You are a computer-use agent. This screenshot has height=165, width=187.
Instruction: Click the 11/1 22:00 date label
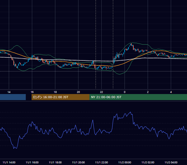point(101,162)
